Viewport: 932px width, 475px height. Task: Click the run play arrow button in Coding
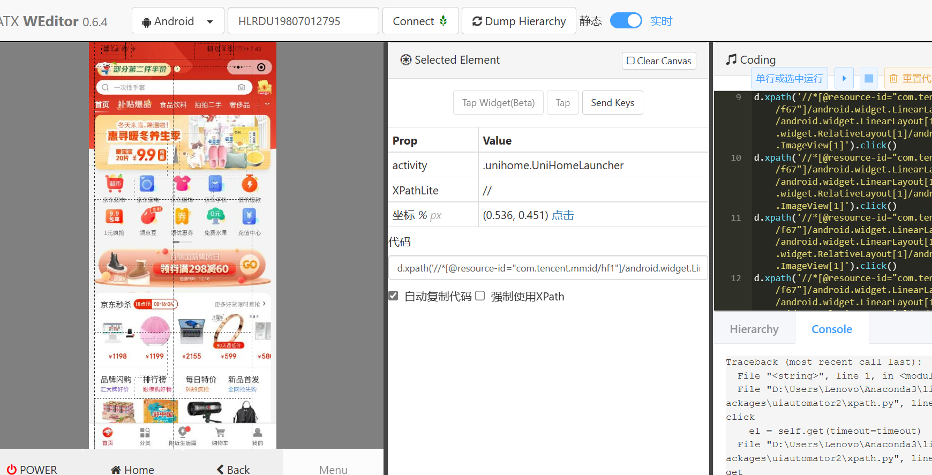[x=844, y=78]
